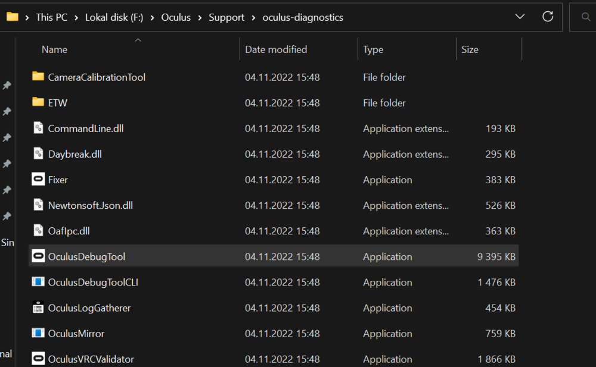The height and width of the screenshot is (367, 596).
Task: Expand the chevron after Support breadcrumb
Action: tap(254, 17)
